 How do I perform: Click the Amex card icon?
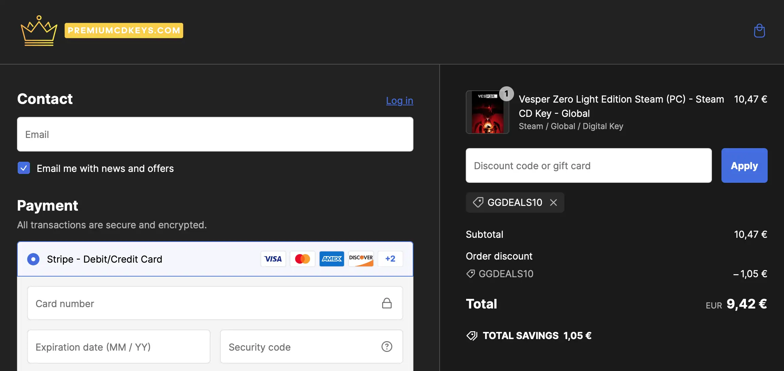pos(331,259)
